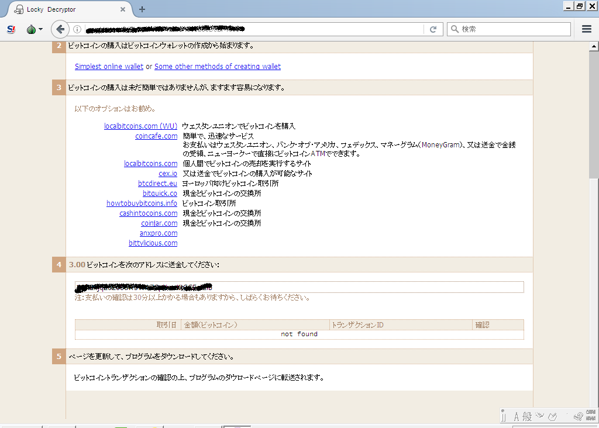Viewport: 599px width, 428px height.
Task: Open the howtobuybitcoins.info link
Action: pyautogui.click(x=142, y=203)
